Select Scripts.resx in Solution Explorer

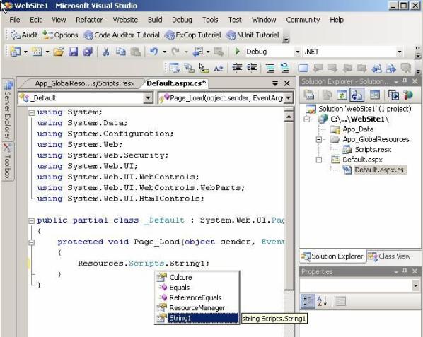pyautogui.click(x=373, y=150)
